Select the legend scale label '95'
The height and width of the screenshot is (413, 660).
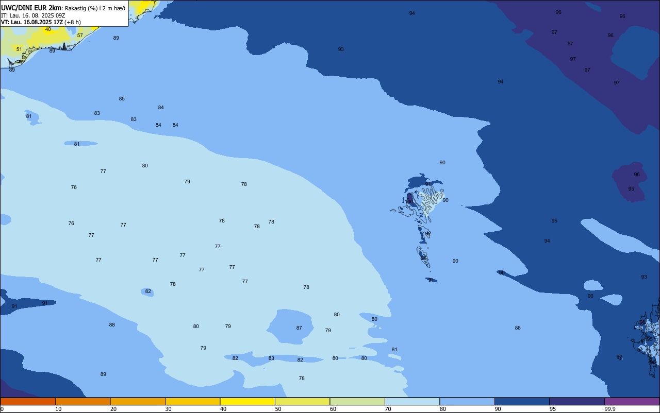coord(552,409)
